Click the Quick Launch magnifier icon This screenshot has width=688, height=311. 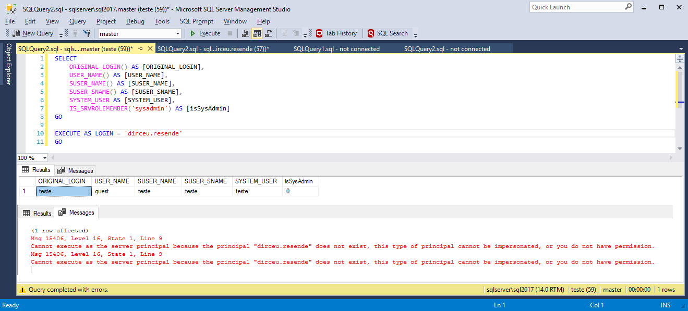629,6
